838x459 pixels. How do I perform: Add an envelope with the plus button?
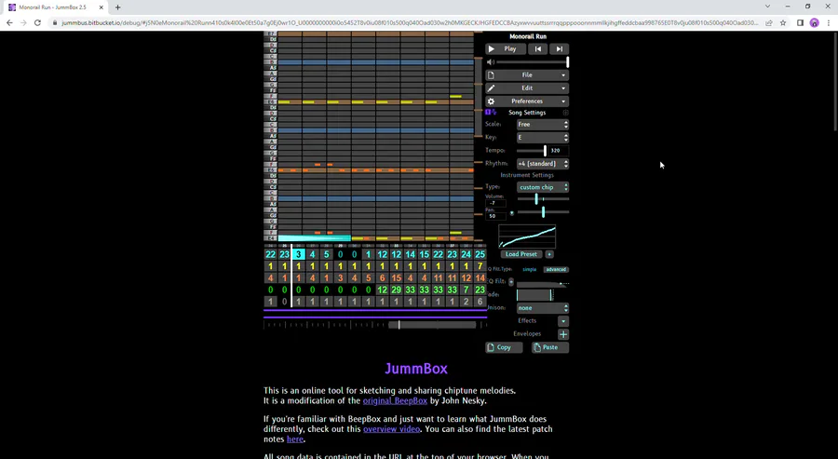click(563, 334)
